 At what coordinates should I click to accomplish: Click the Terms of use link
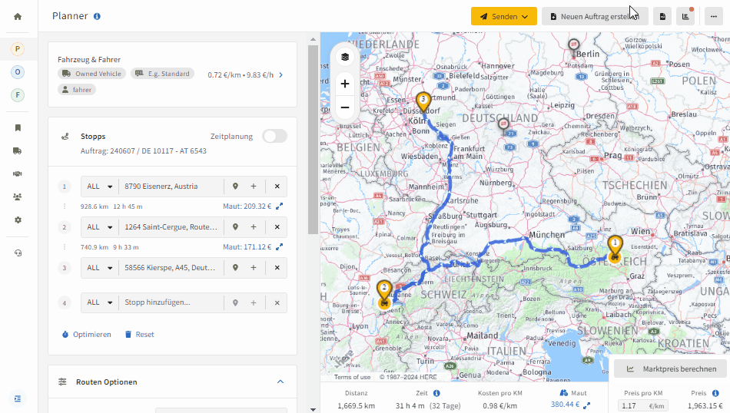(352, 377)
